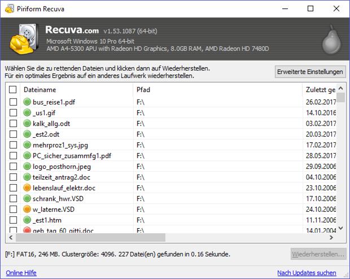Check the box for mehrproz1_sys.jpg
Viewport: 350px width, 279px height.
click(13, 145)
